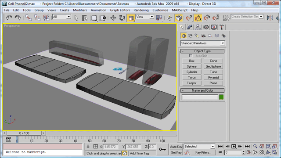The image size is (281, 158).
Task: Choose the Select Object arrow tool
Action: pos(76,18)
